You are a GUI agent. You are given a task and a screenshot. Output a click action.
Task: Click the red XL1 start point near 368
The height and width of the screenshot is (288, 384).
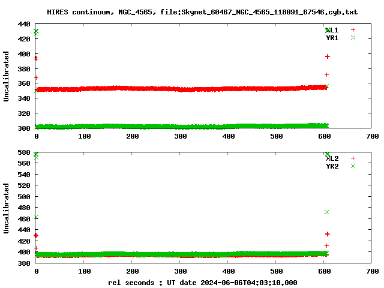click(36, 77)
